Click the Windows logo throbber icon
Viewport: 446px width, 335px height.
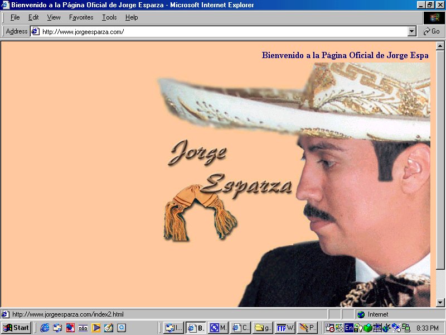point(434,17)
